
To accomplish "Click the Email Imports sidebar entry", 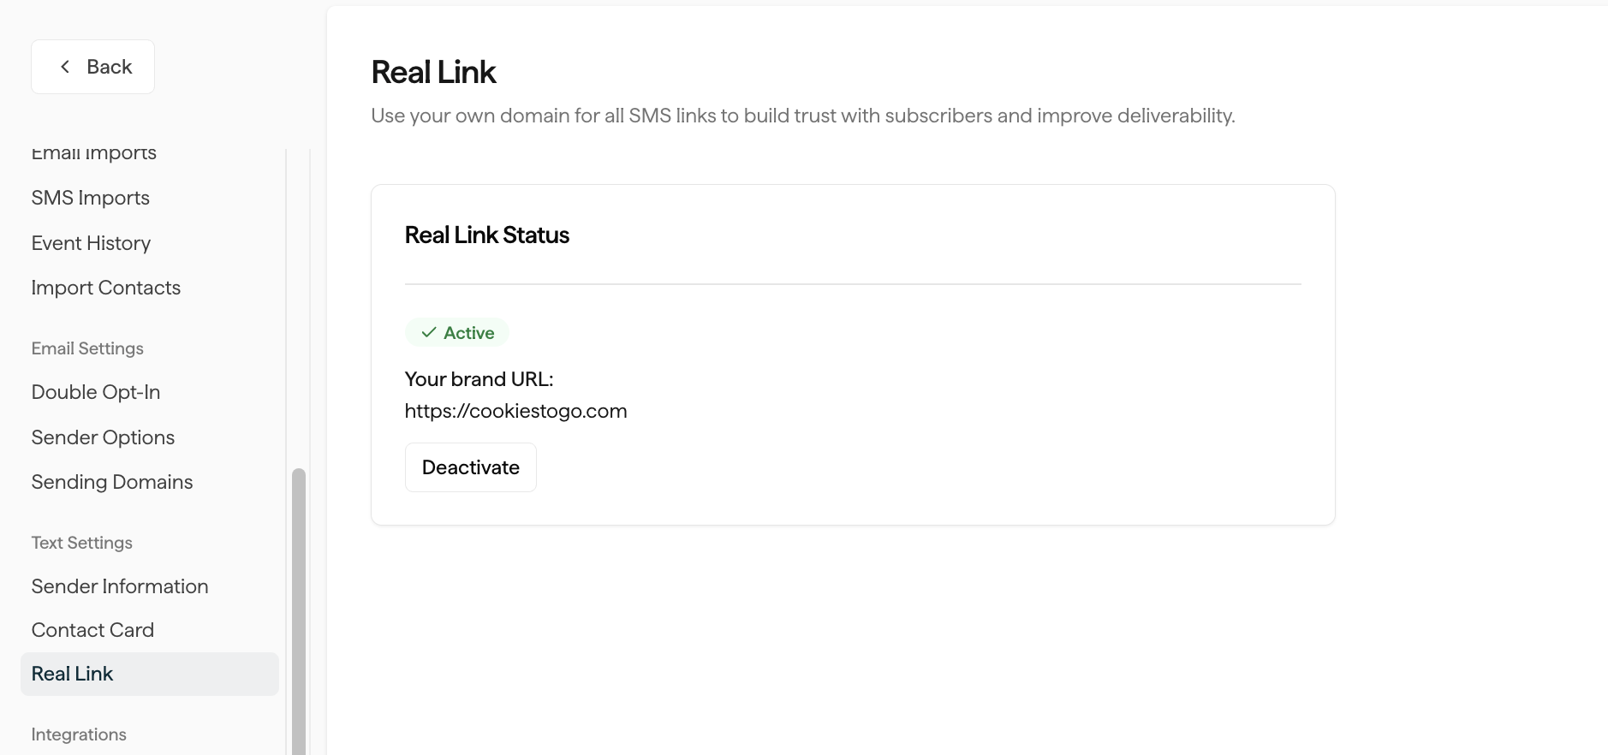I will 93,152.
